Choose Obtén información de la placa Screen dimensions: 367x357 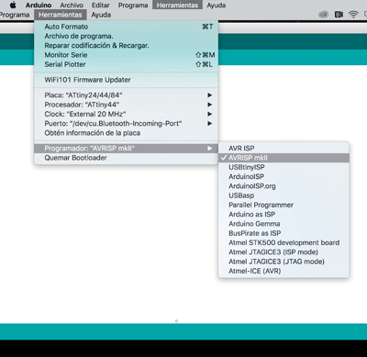point(127,133)
